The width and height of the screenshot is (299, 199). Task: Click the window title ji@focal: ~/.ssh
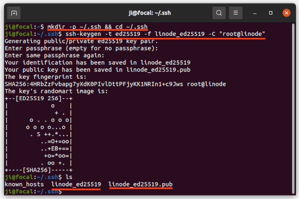coord(149,13)
